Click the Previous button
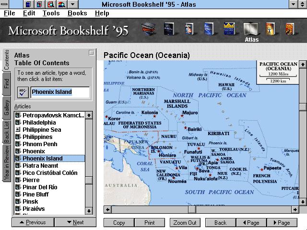 33,222
